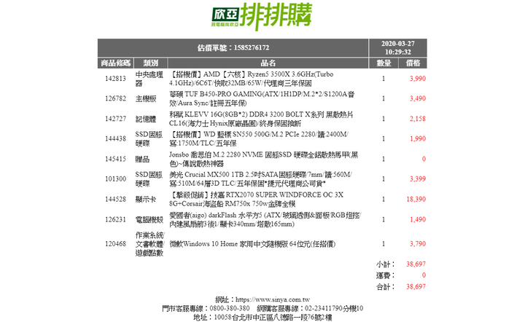Click the WD SN550 500G product name

tap(259, 138)
